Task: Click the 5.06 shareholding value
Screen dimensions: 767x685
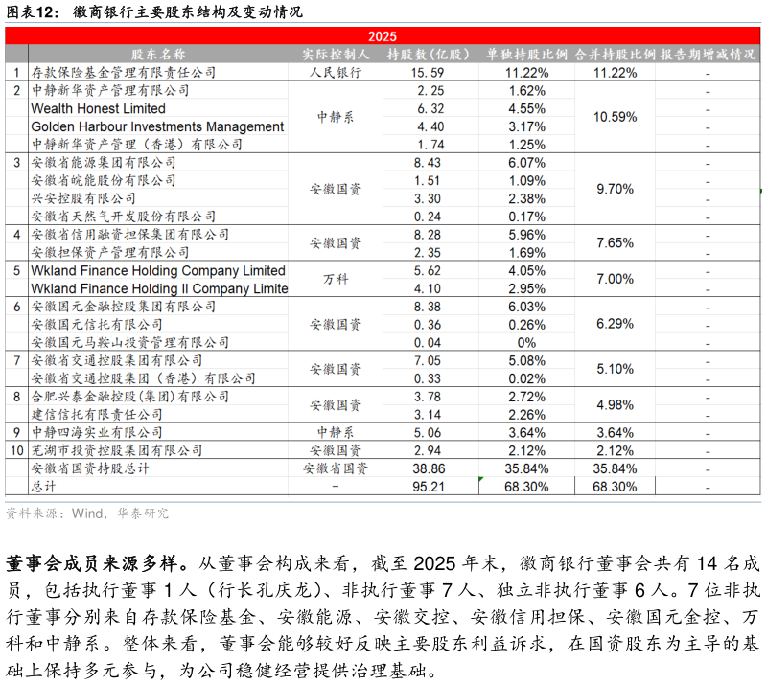Action: [428, 433]
